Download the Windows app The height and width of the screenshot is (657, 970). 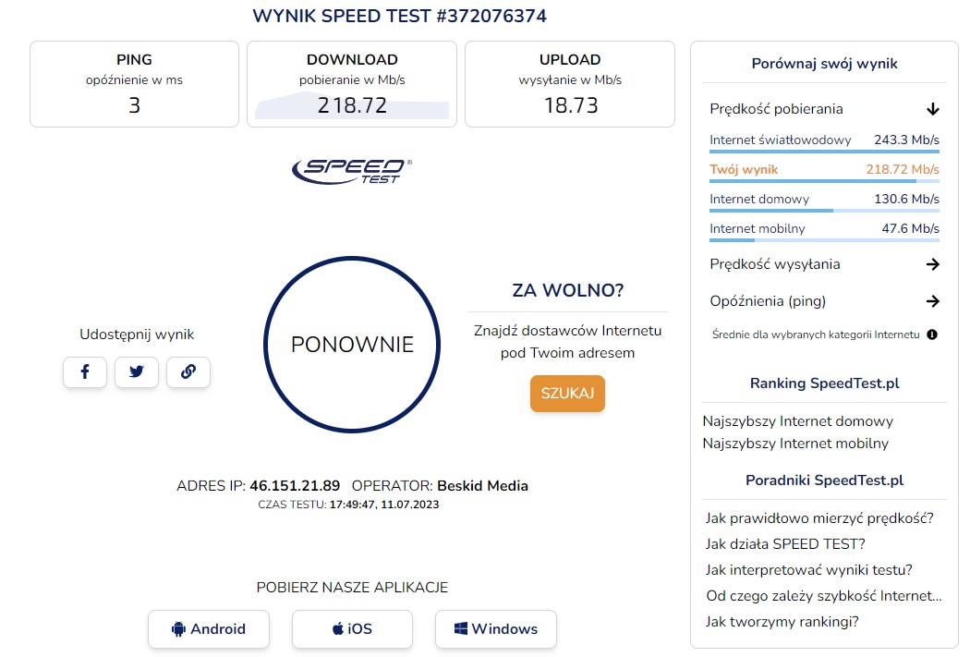(496, 629)
